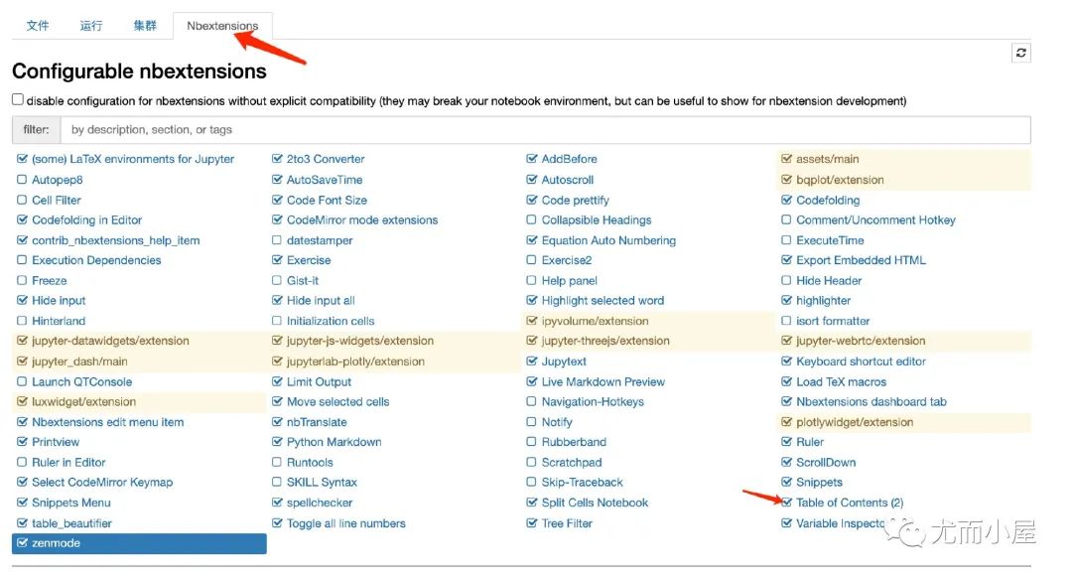Open the 集群 tab

click(x=145, y=26)
